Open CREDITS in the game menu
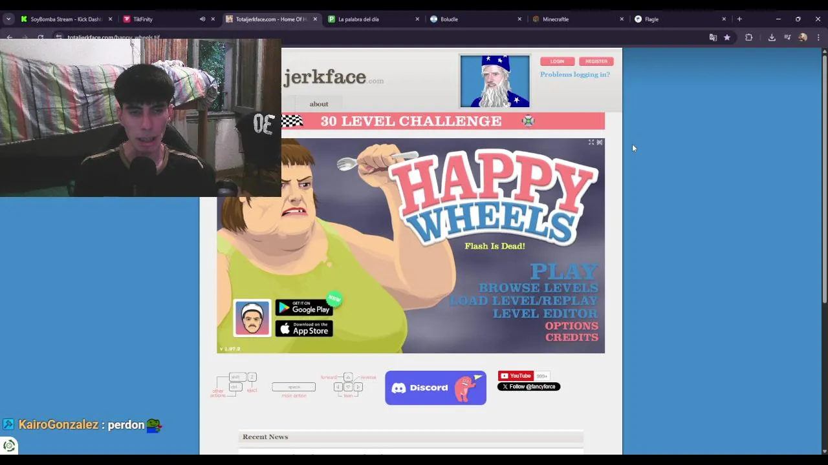The width and height of the screenshot is (828, 465). click(x=571, y=337)
